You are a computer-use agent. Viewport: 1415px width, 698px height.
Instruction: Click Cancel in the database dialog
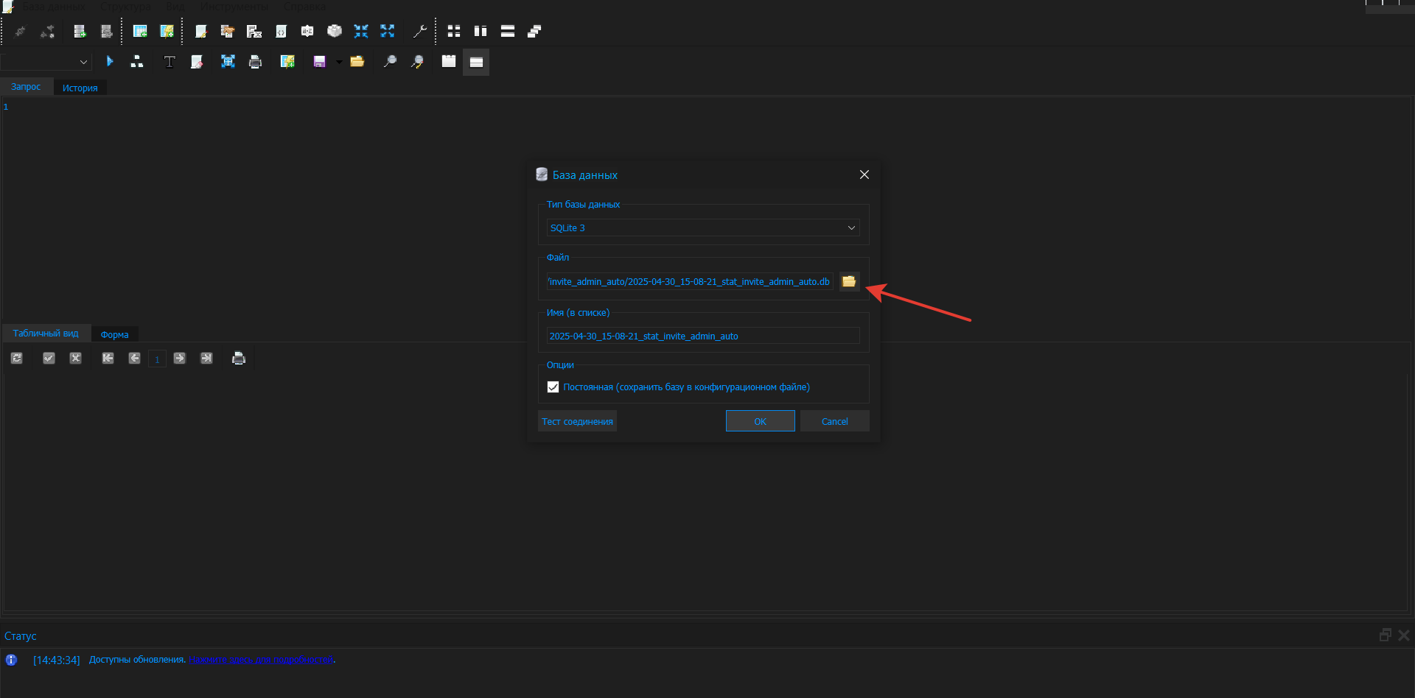point(834,421)
